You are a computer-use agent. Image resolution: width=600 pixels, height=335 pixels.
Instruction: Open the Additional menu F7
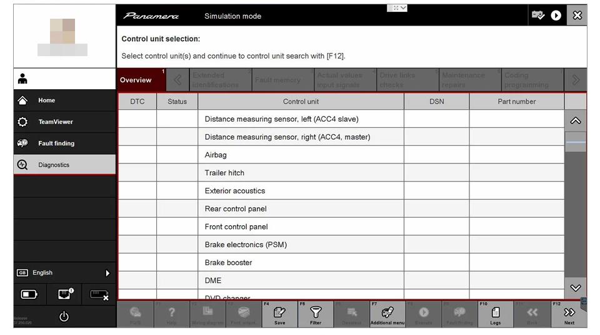pos(387,314)
